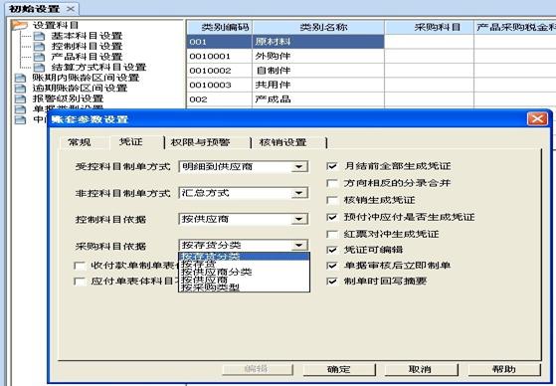The height and width of the screenshot is (386, 556).
Task: Toggle 制单时回写摘要 checkbox
Action: (x=332, y=281)
